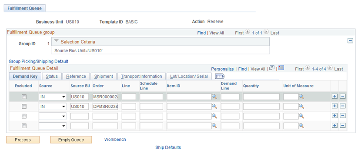Tick Excluded checkbox for MSR0000024 row

pyautogui.click(x=24, y=97)
